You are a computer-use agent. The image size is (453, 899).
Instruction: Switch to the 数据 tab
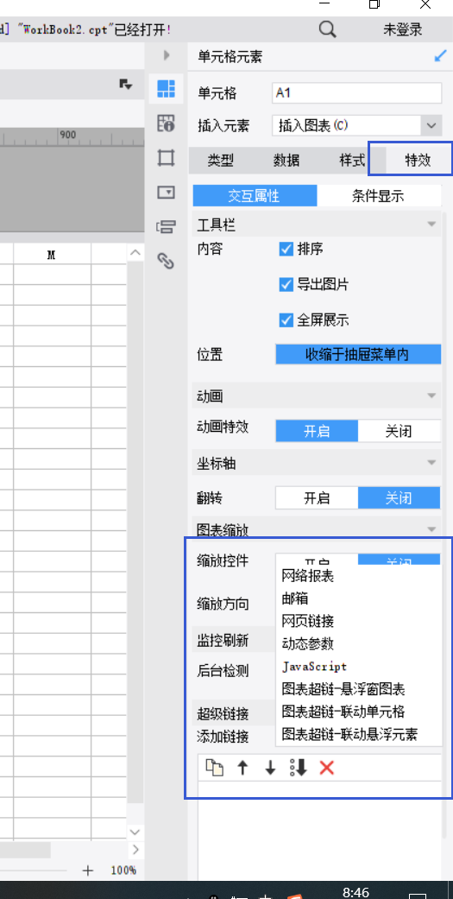286,161
